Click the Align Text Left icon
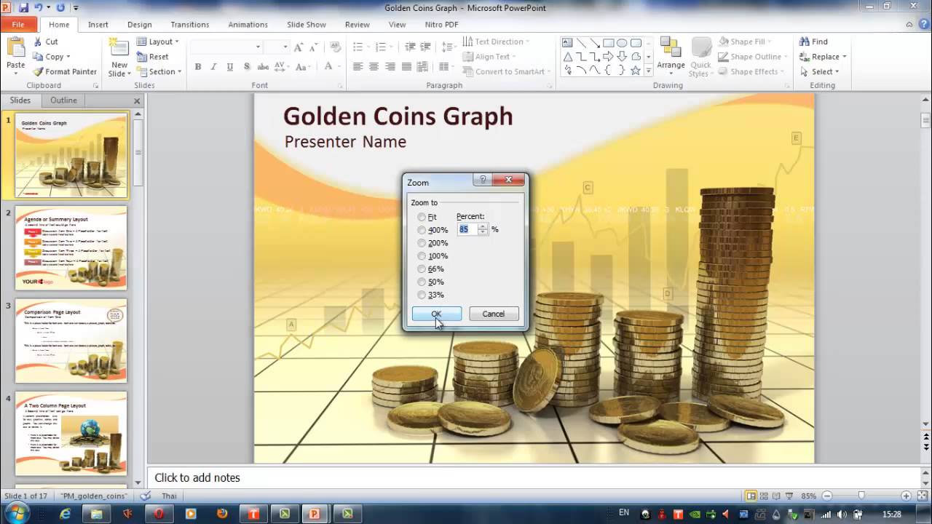The width and height of the screenshot is (932, 524). point(358,67)
